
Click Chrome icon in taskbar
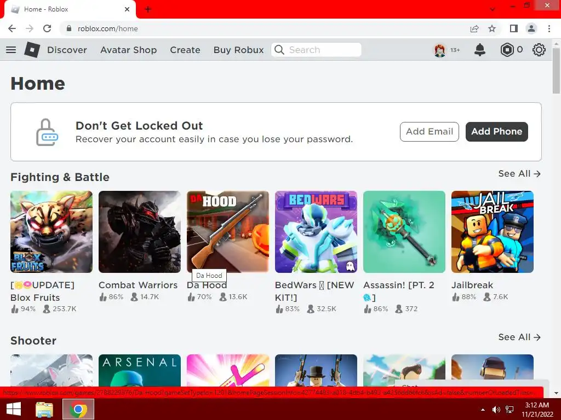(78, 409)
